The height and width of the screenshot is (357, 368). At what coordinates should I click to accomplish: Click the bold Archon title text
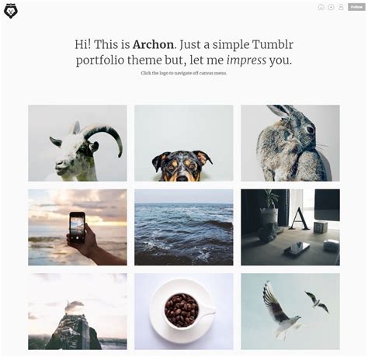tap(153, 44)
